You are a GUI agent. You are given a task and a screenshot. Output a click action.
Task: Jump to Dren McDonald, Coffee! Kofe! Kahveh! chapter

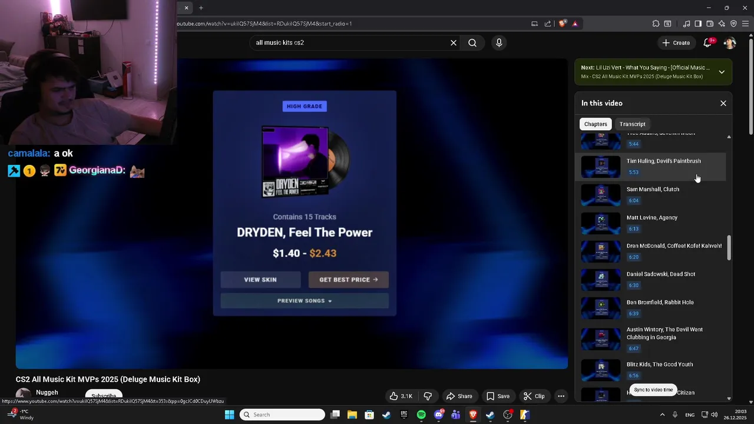click(651, 251)
